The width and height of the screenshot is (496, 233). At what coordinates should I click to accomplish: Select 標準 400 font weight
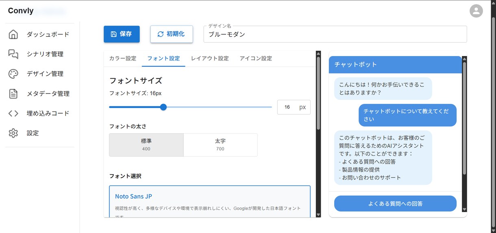(x=146, y=145)
